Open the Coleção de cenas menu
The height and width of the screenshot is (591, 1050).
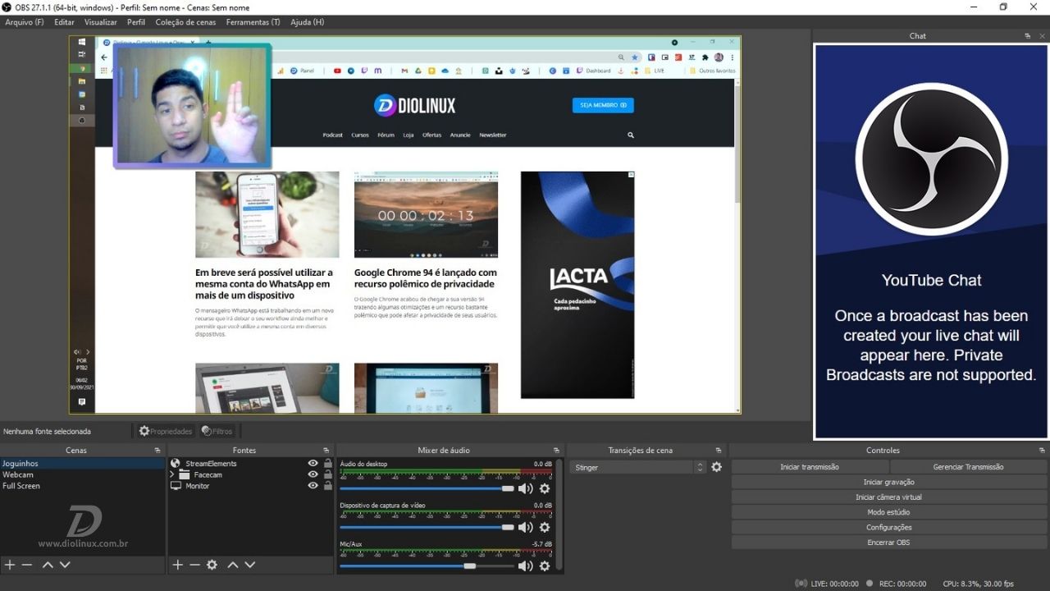(185, 22)
